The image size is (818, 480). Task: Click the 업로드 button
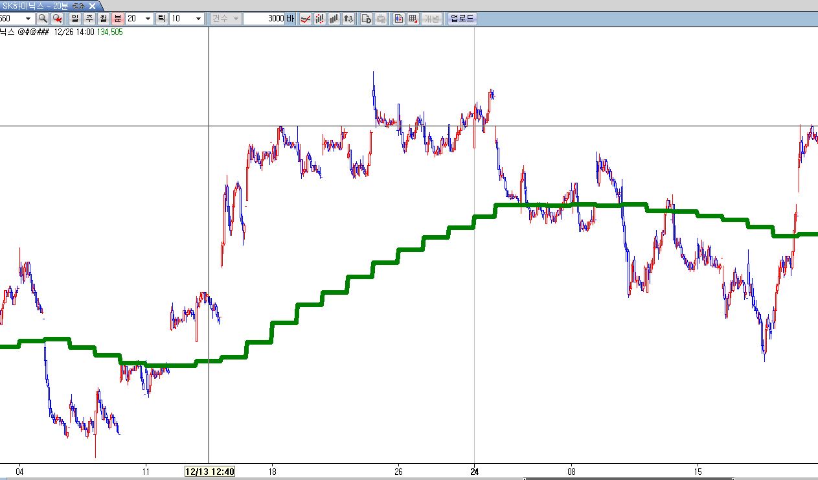coord(462,19)
